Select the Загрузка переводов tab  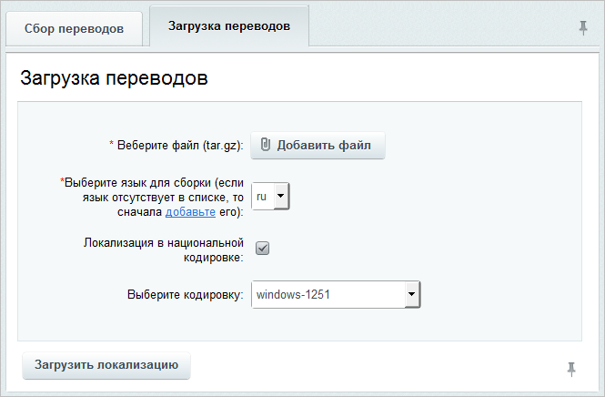[229, 26]
